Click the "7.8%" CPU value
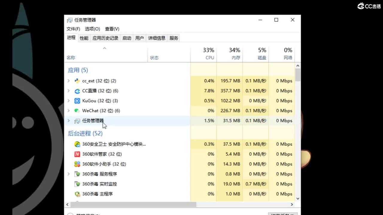Image resolution: width=383 pixels, height=215 pixels. click(x=209, y=91)
